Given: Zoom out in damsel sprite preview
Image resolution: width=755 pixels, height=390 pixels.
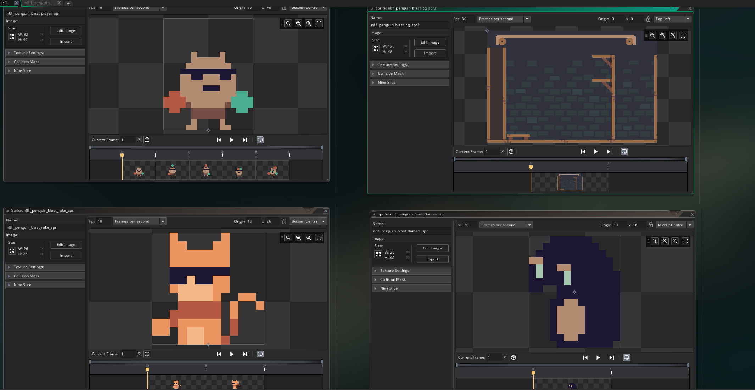Looking at the screenshot, I should [x=655, y=241].
